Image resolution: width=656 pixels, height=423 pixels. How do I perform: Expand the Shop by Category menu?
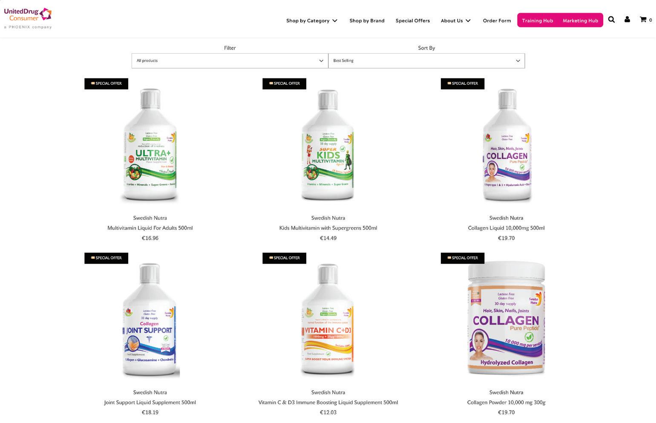point(312,20)
